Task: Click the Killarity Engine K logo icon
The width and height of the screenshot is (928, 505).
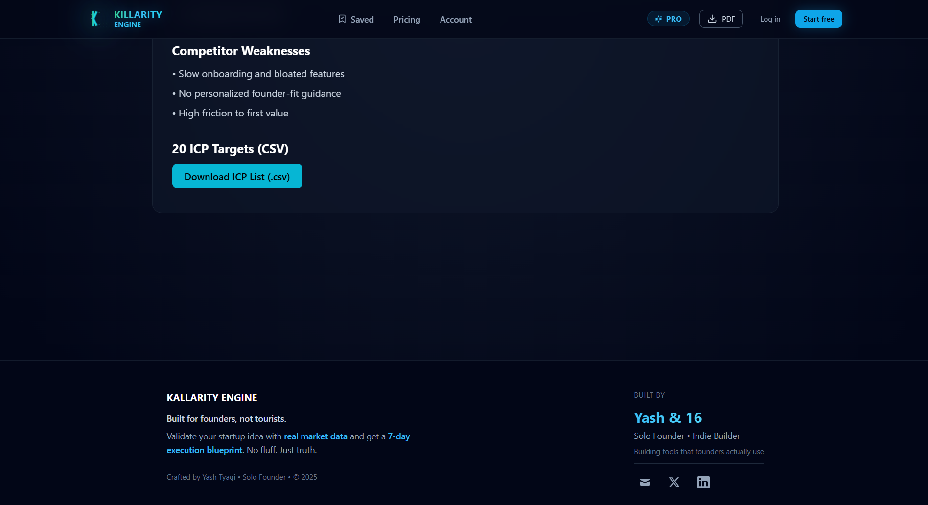Action: pyautogui.click(x=95, y=19)
